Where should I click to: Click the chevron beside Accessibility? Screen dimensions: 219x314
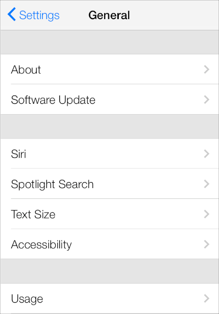[x=207, y=244]
